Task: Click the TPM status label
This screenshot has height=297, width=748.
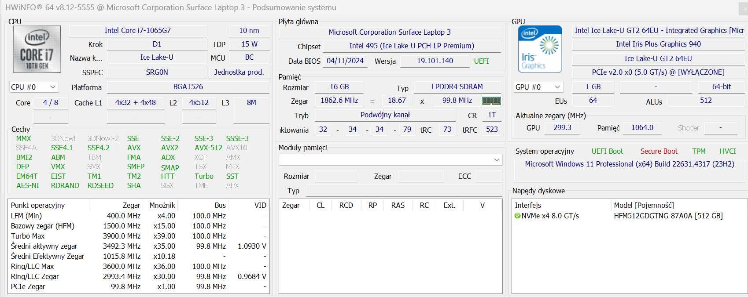Action: coord(699,151)
